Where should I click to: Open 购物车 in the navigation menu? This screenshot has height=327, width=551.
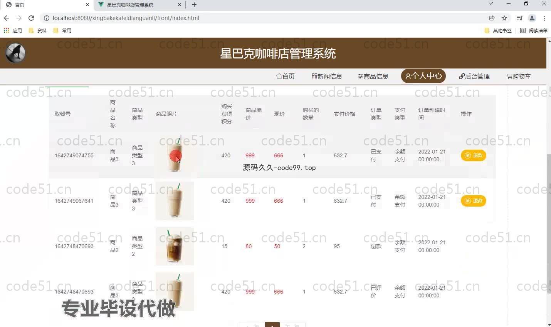pos(519,76)
